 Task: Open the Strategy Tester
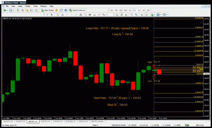(36, 10)
